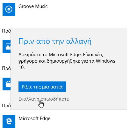Click empty gray popup area beside blue button

point(96,87)
